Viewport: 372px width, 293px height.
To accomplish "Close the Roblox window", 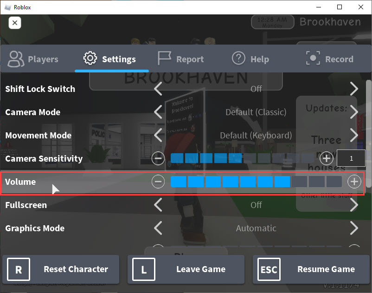I will tap(360, 7).
